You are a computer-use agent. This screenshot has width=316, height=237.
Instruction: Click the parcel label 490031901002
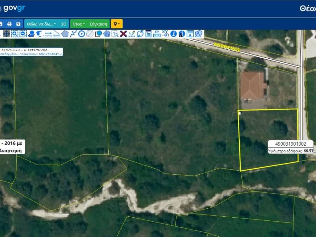[290, 144]
